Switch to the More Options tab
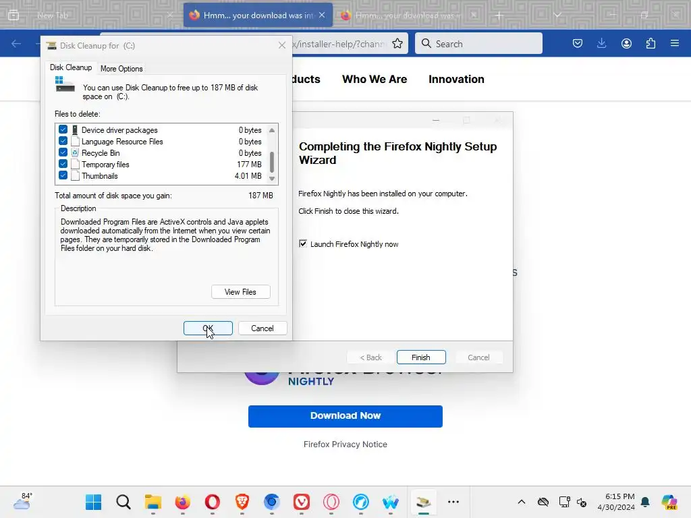This screenshot has height=518, width=691. pyautogui.click(x=121, y=69)
